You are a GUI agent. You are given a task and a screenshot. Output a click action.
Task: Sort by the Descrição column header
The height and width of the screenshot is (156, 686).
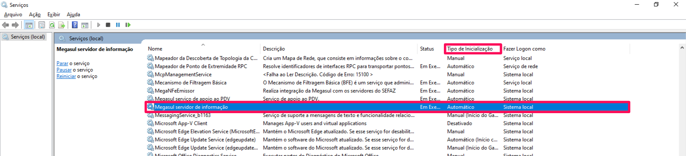point(274,49)
